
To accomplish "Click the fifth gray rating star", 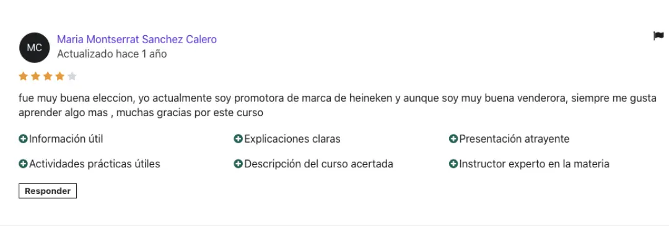I will coord(72,77).
